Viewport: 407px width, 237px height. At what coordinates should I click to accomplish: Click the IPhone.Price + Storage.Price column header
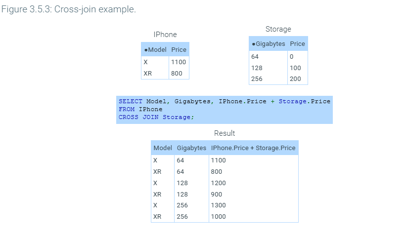coord(253,148)
